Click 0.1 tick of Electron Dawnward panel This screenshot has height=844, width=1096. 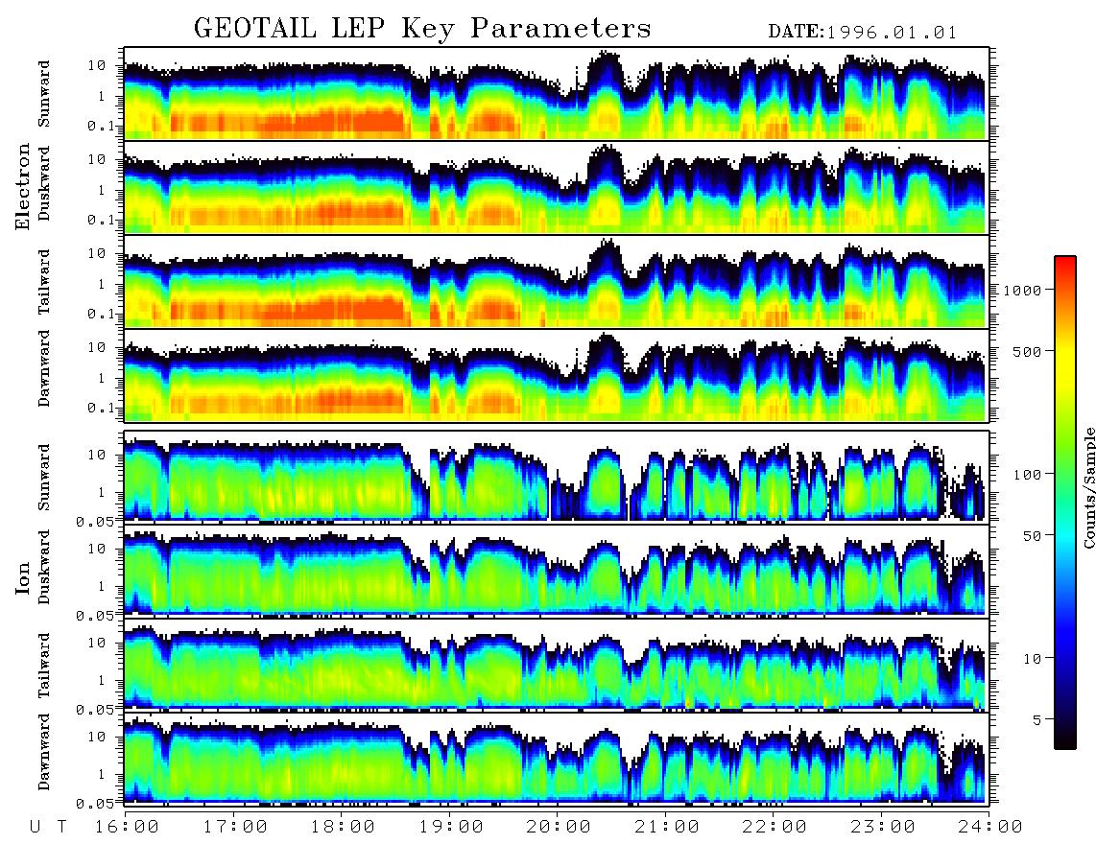[102, 408]
